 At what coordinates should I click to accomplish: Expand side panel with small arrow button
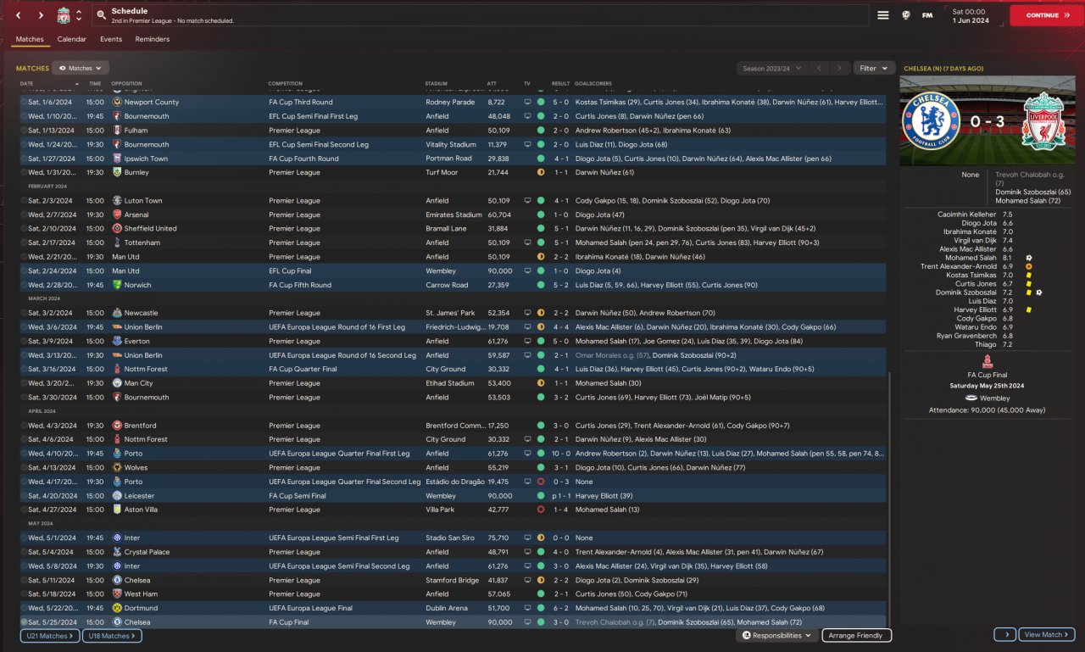pos(1005,634)
